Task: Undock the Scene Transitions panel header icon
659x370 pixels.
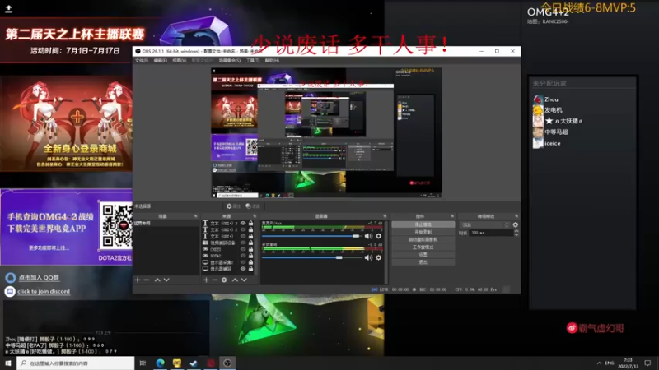Action: pyautogui.click(x=516, y=216)
